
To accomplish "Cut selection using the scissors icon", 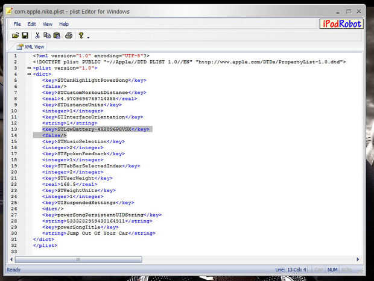I will (37, 36).
